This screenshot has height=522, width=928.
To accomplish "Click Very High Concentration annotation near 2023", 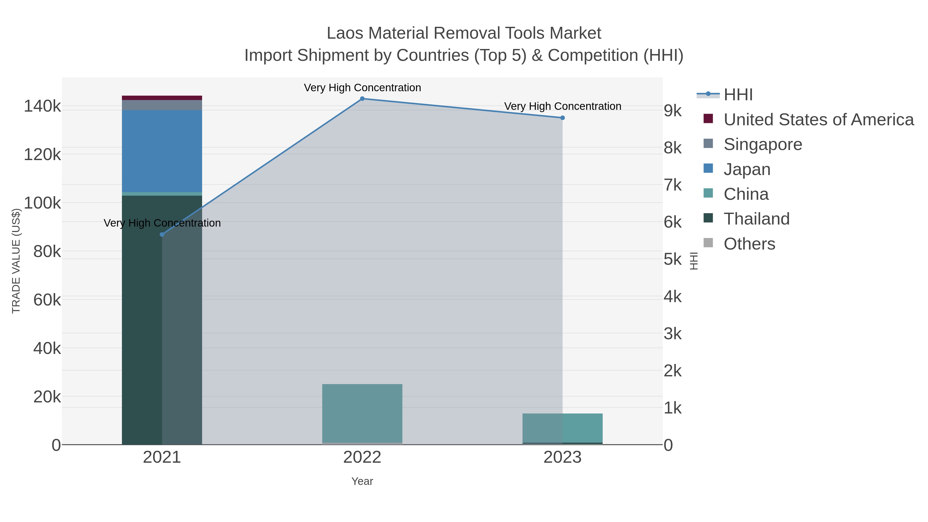I will pos(563,106).
